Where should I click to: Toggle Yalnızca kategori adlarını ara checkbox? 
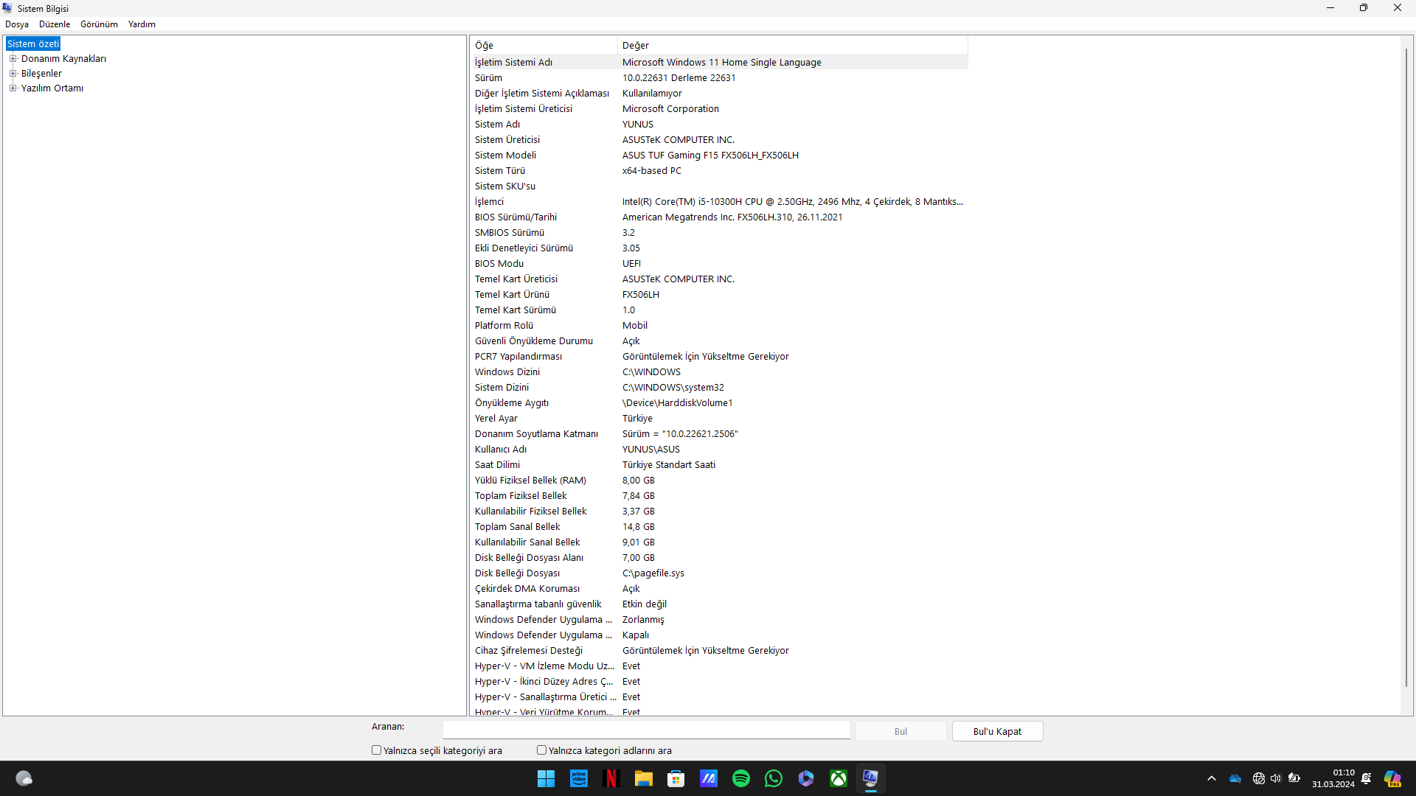click(542, 750)
